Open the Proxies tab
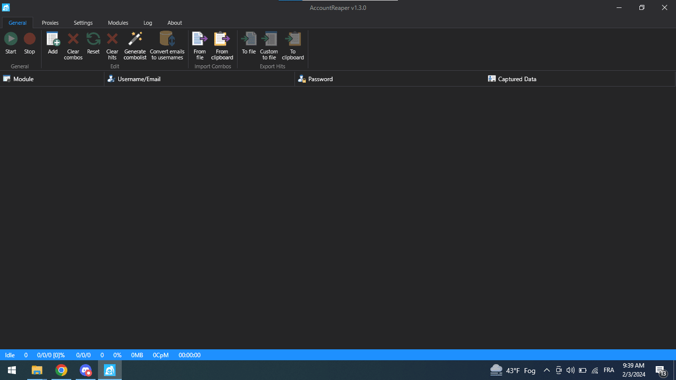The image size is (676, 380). click(50, 23)
